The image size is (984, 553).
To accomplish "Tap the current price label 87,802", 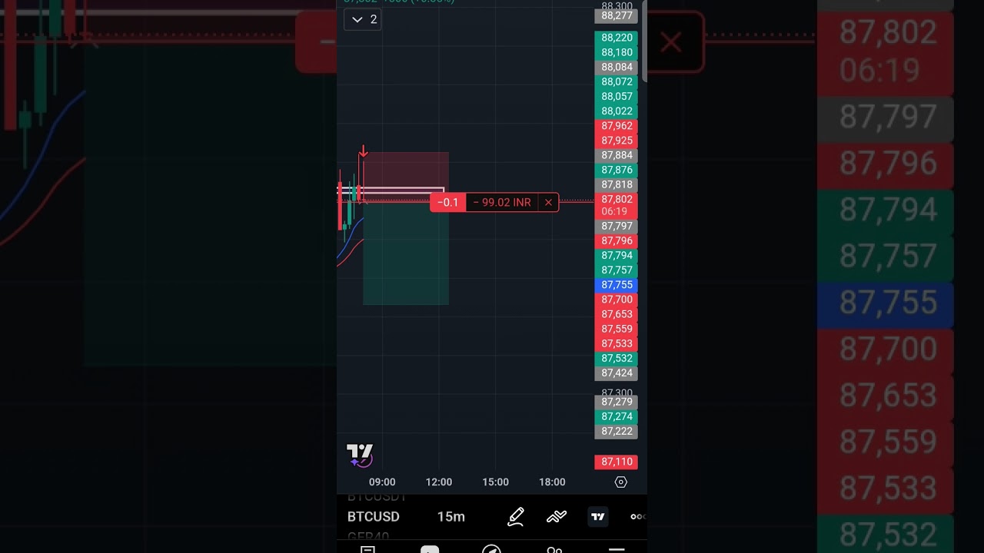I will [x=617, y=204].
